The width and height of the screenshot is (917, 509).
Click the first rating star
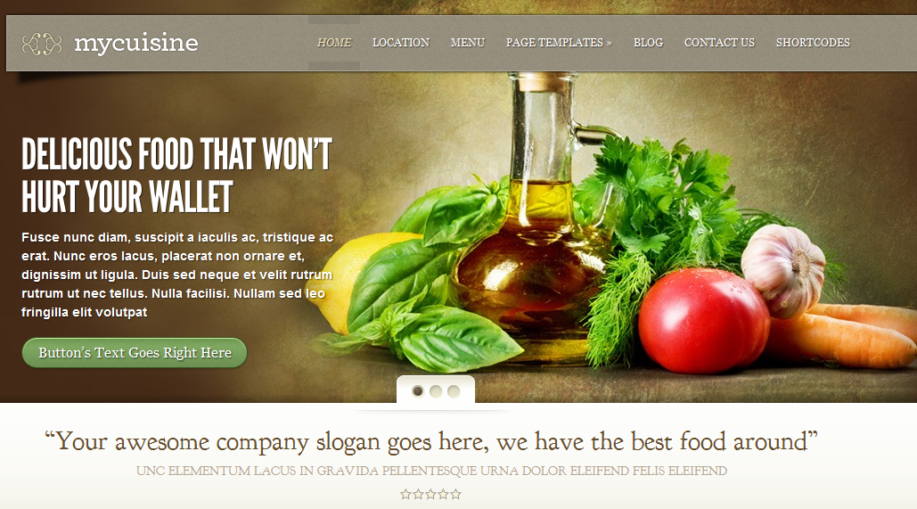pos(405,495)
